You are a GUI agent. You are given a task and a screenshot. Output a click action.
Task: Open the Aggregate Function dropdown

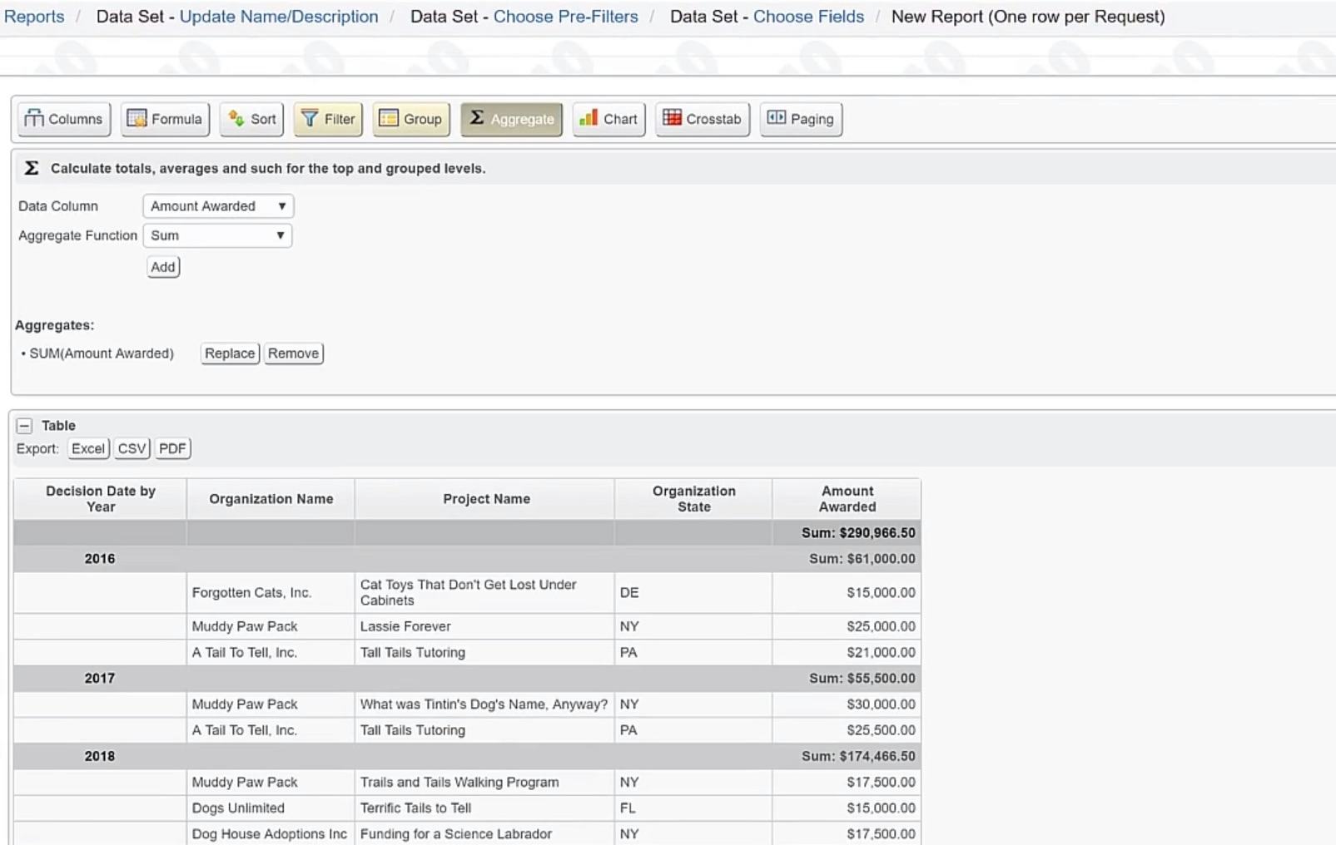217,235
